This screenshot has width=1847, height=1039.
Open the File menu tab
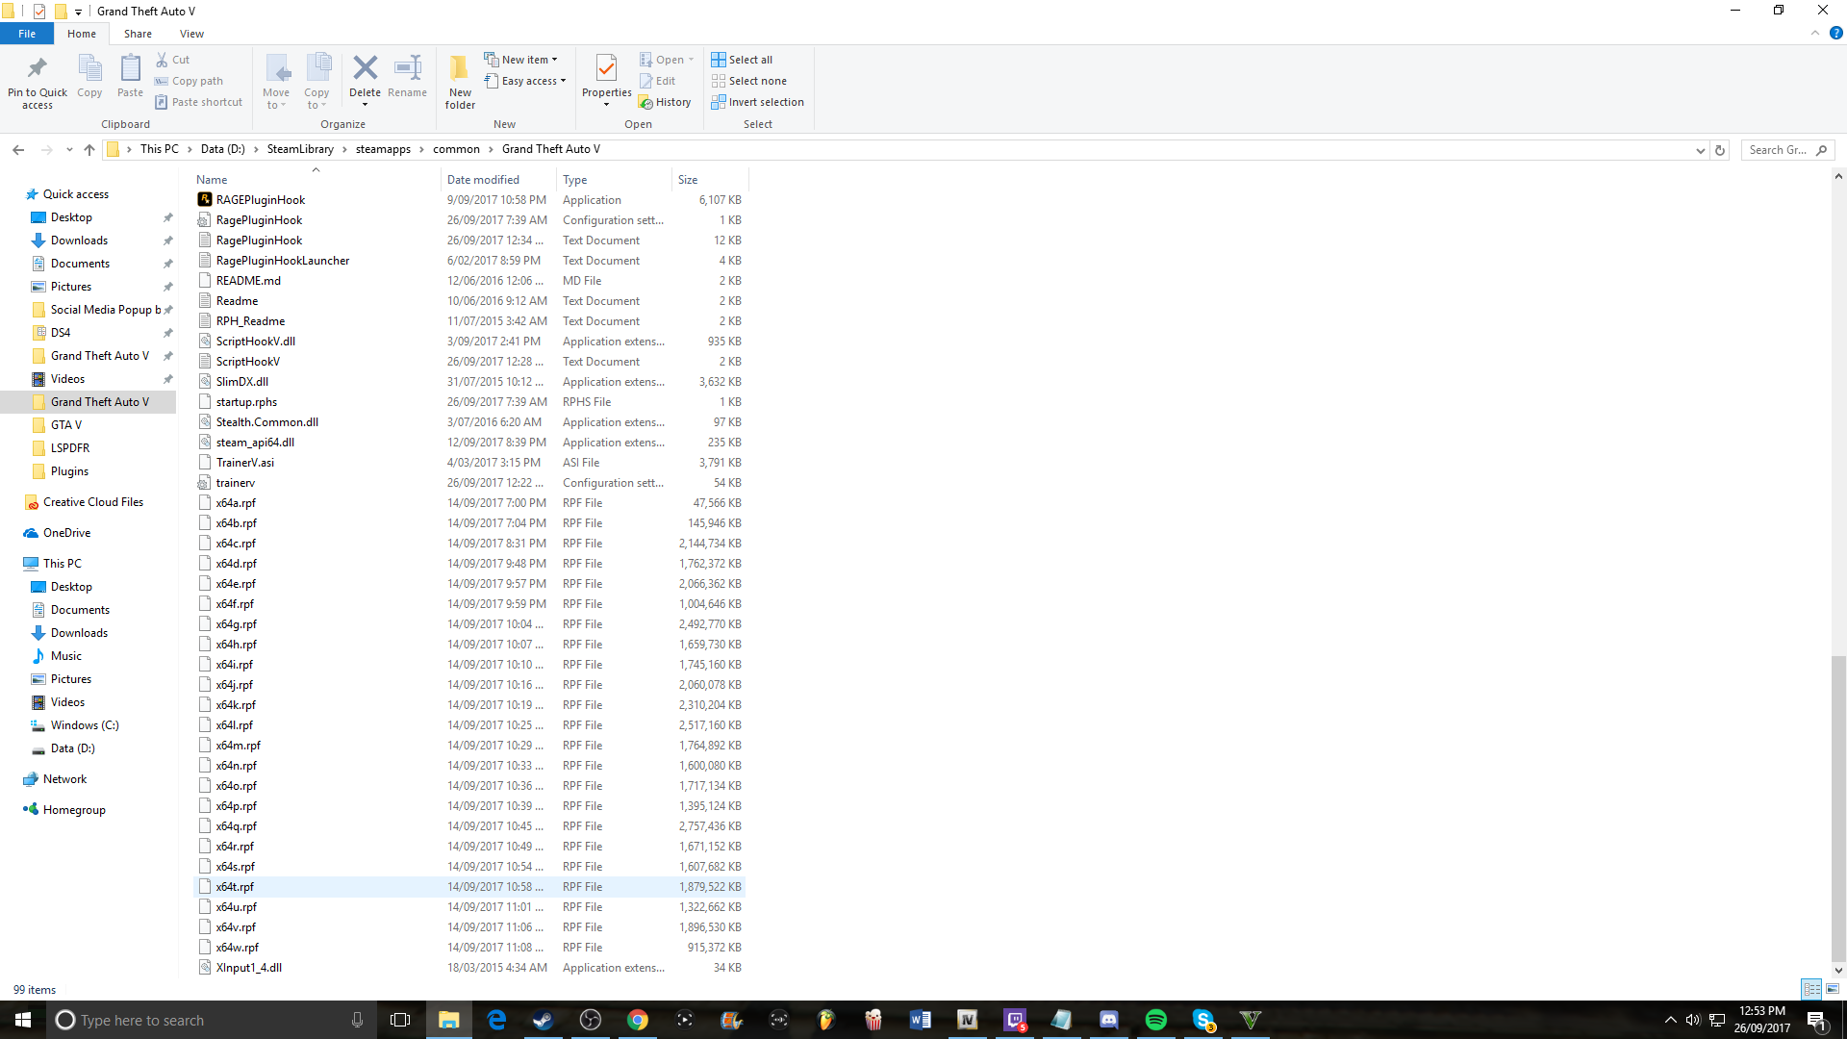click(27, 34)
